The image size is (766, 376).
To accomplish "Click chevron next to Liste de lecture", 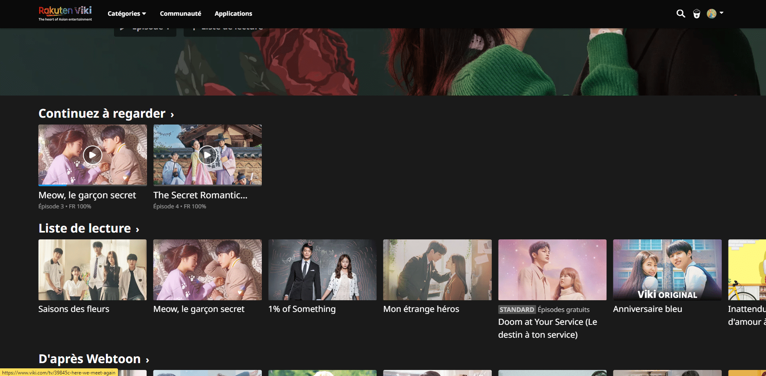I will [x=138, y=230].
